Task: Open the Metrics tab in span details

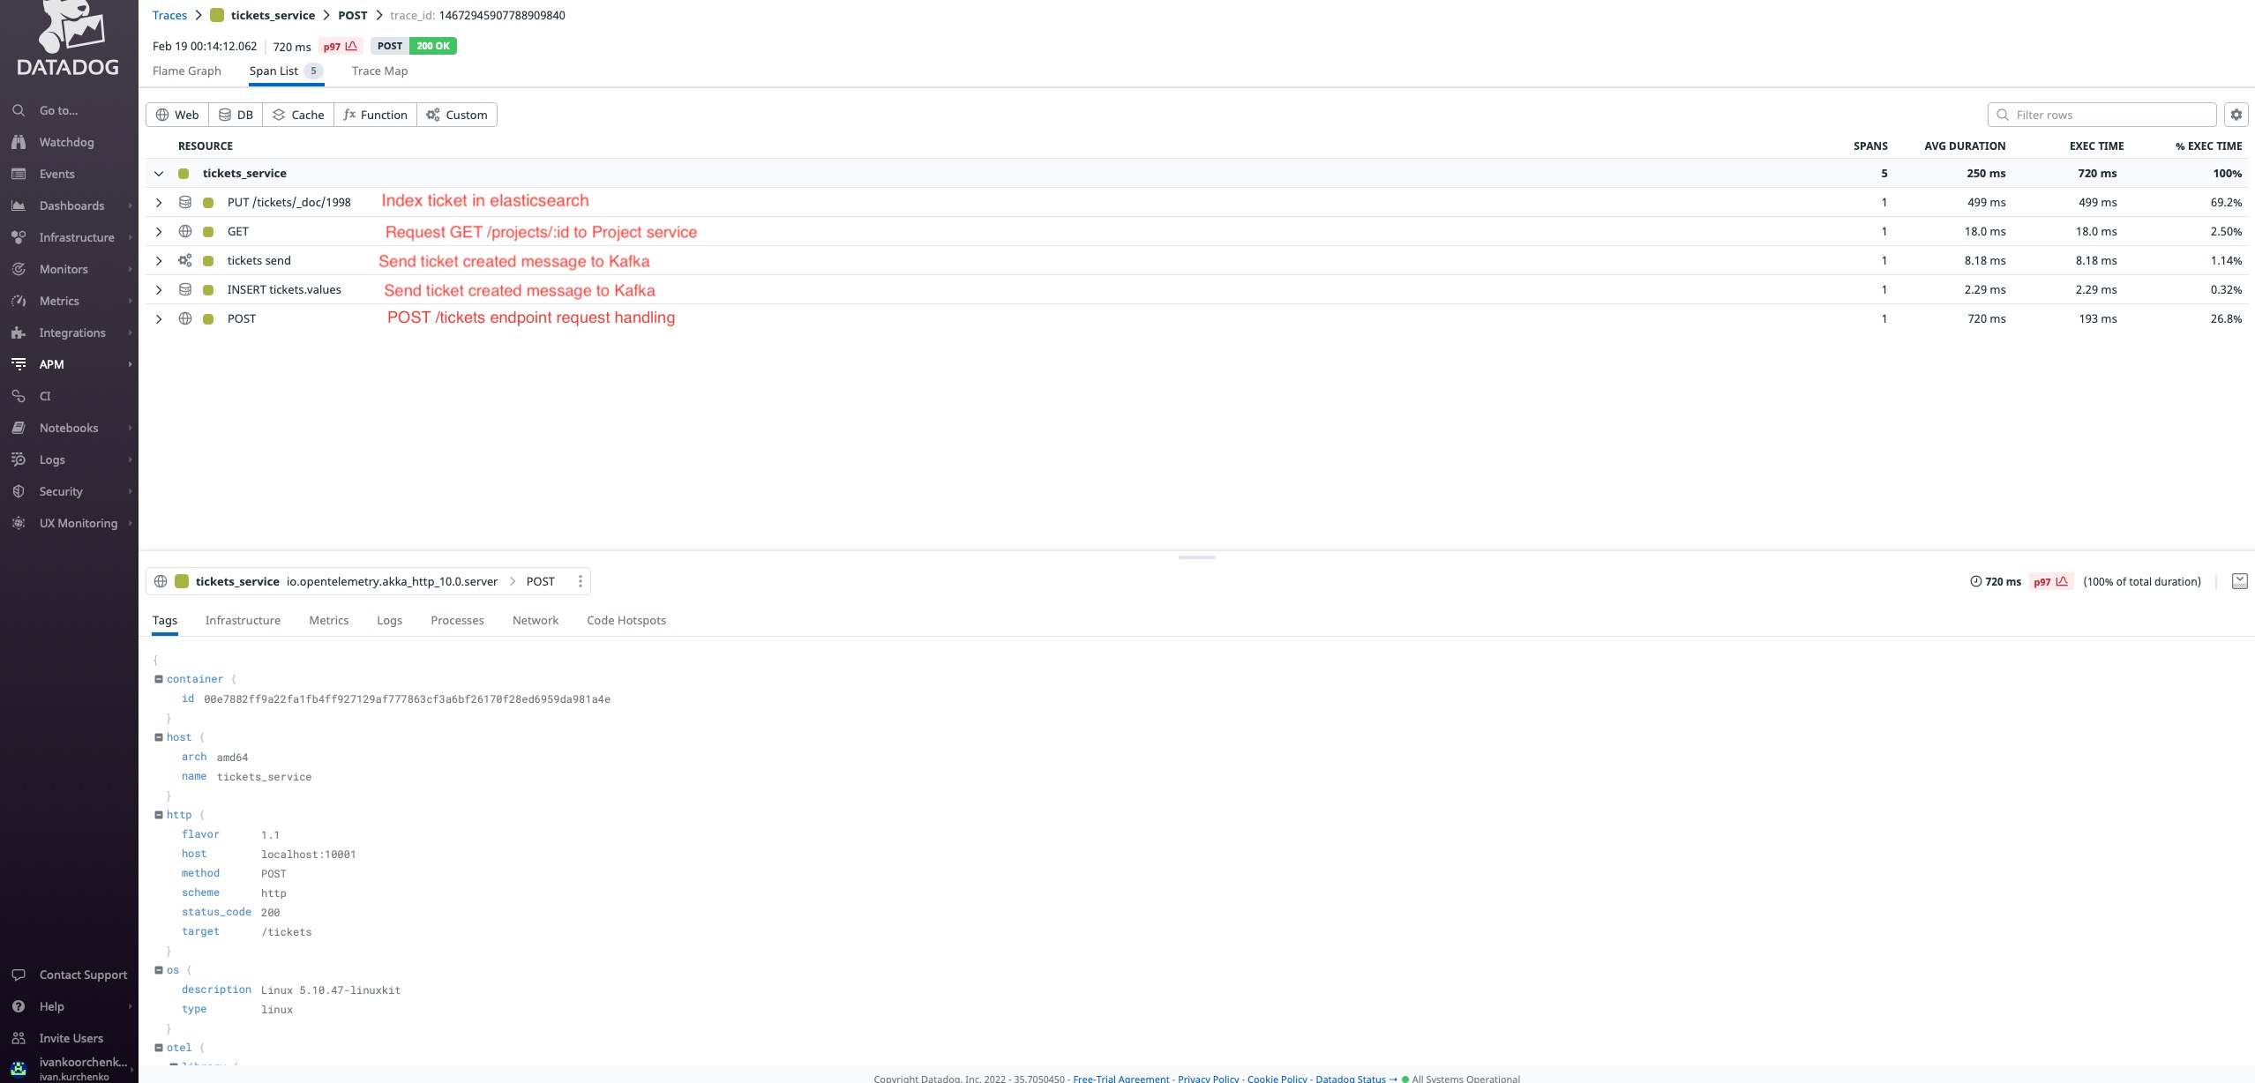Action: click(x=329, y=620)
